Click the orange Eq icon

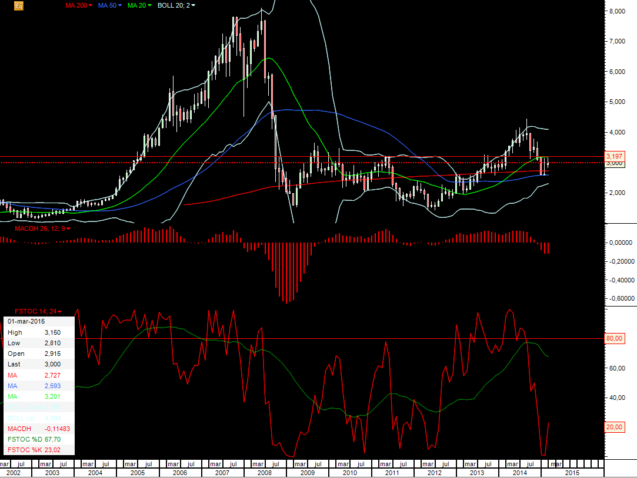pyautogui.click(x=19, y=6)
